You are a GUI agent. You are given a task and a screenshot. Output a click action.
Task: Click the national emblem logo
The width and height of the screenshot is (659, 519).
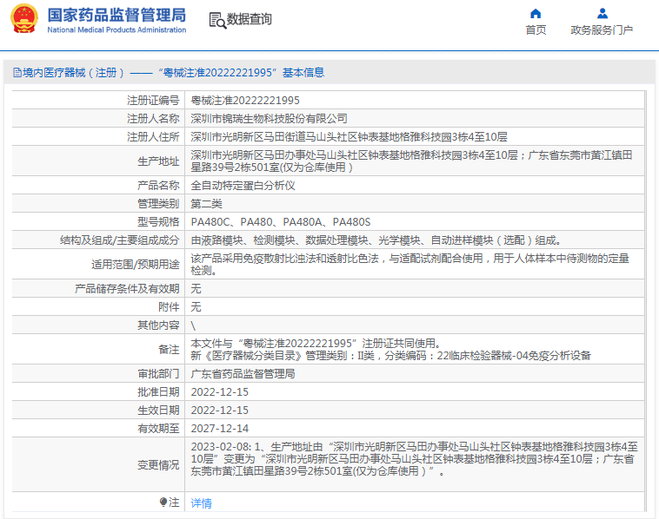coord(24,19)
